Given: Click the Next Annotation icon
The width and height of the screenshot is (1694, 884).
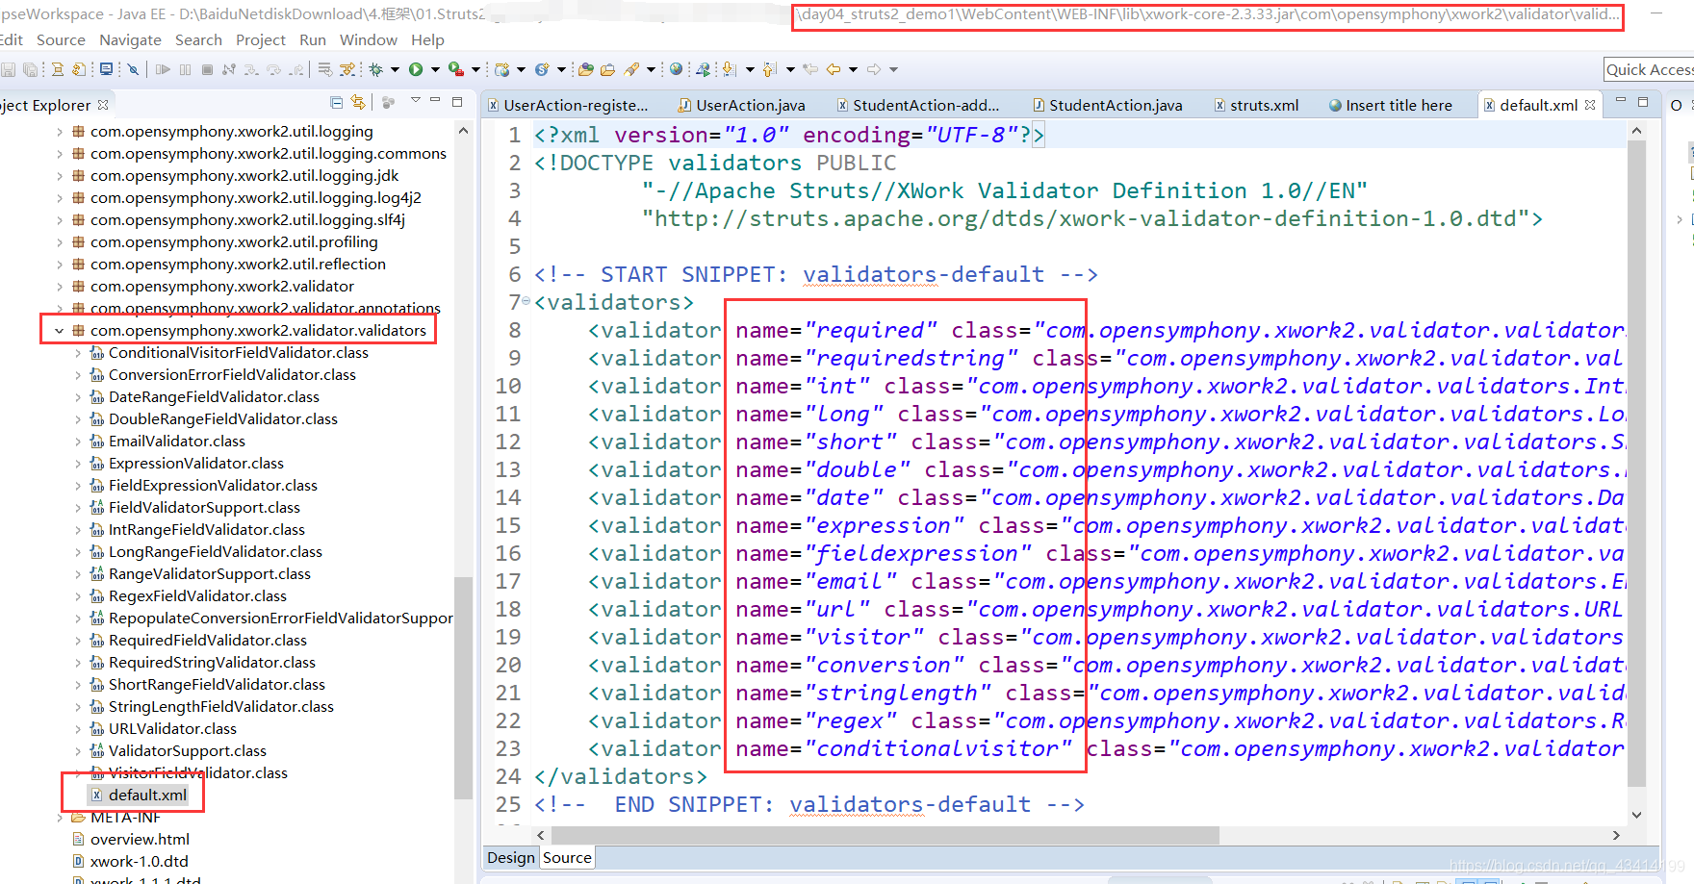Looking at the screenshot, I should click(729, 69).
